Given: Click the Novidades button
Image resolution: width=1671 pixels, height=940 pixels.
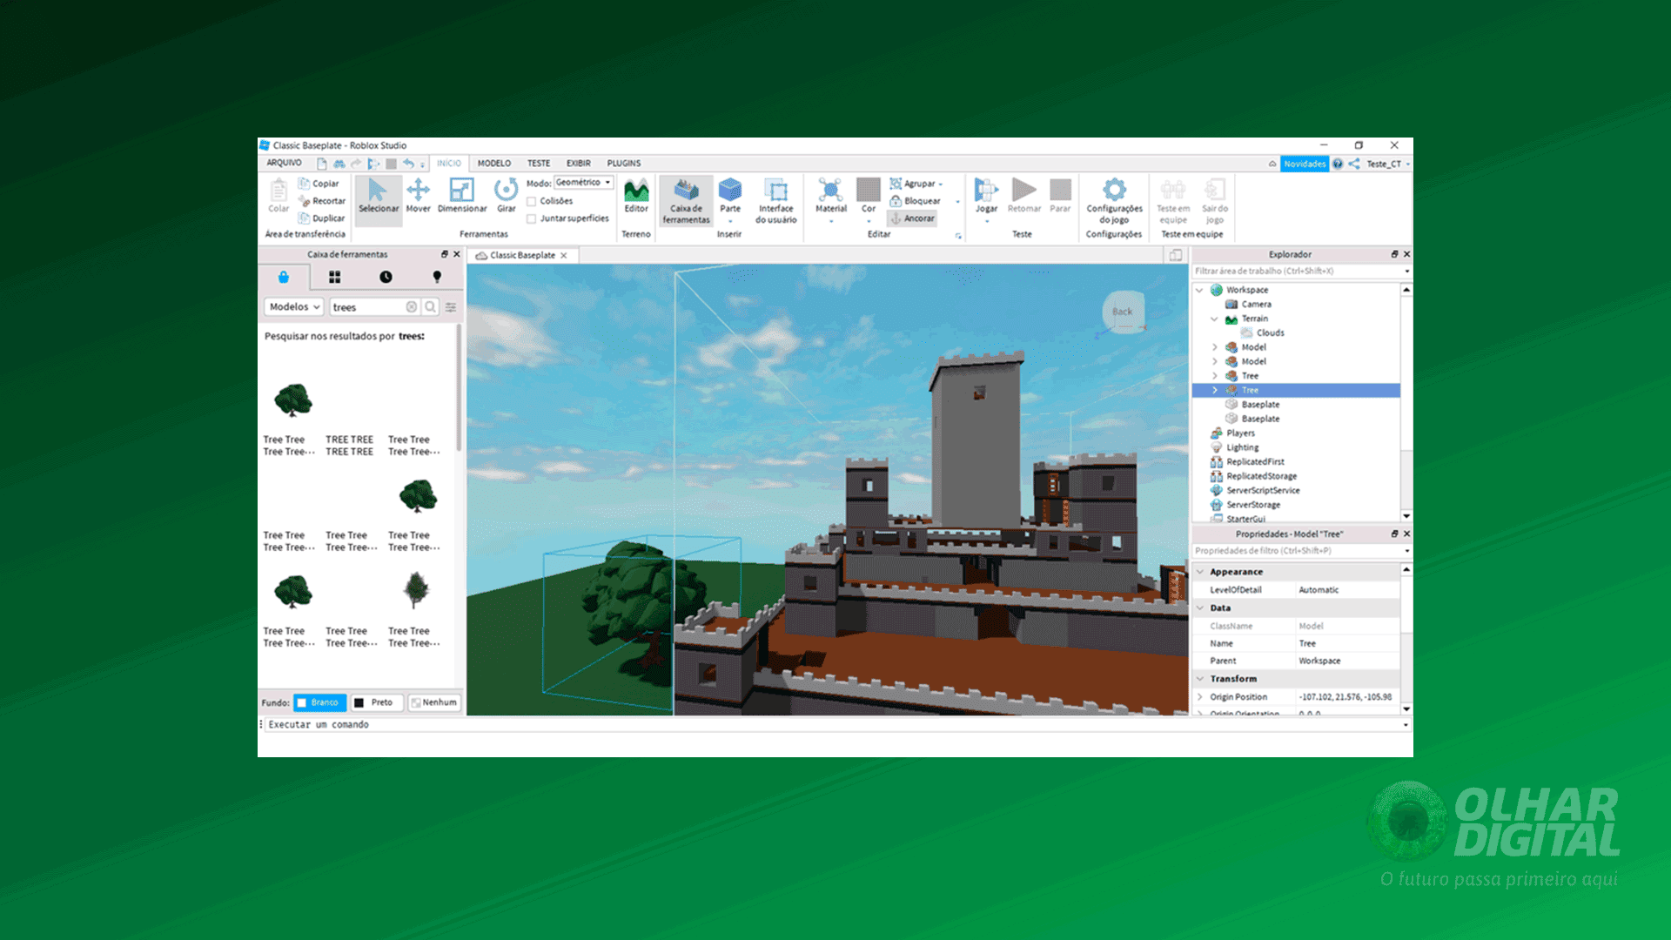Looking at the screenshot, I should (x=1305, y=164).
